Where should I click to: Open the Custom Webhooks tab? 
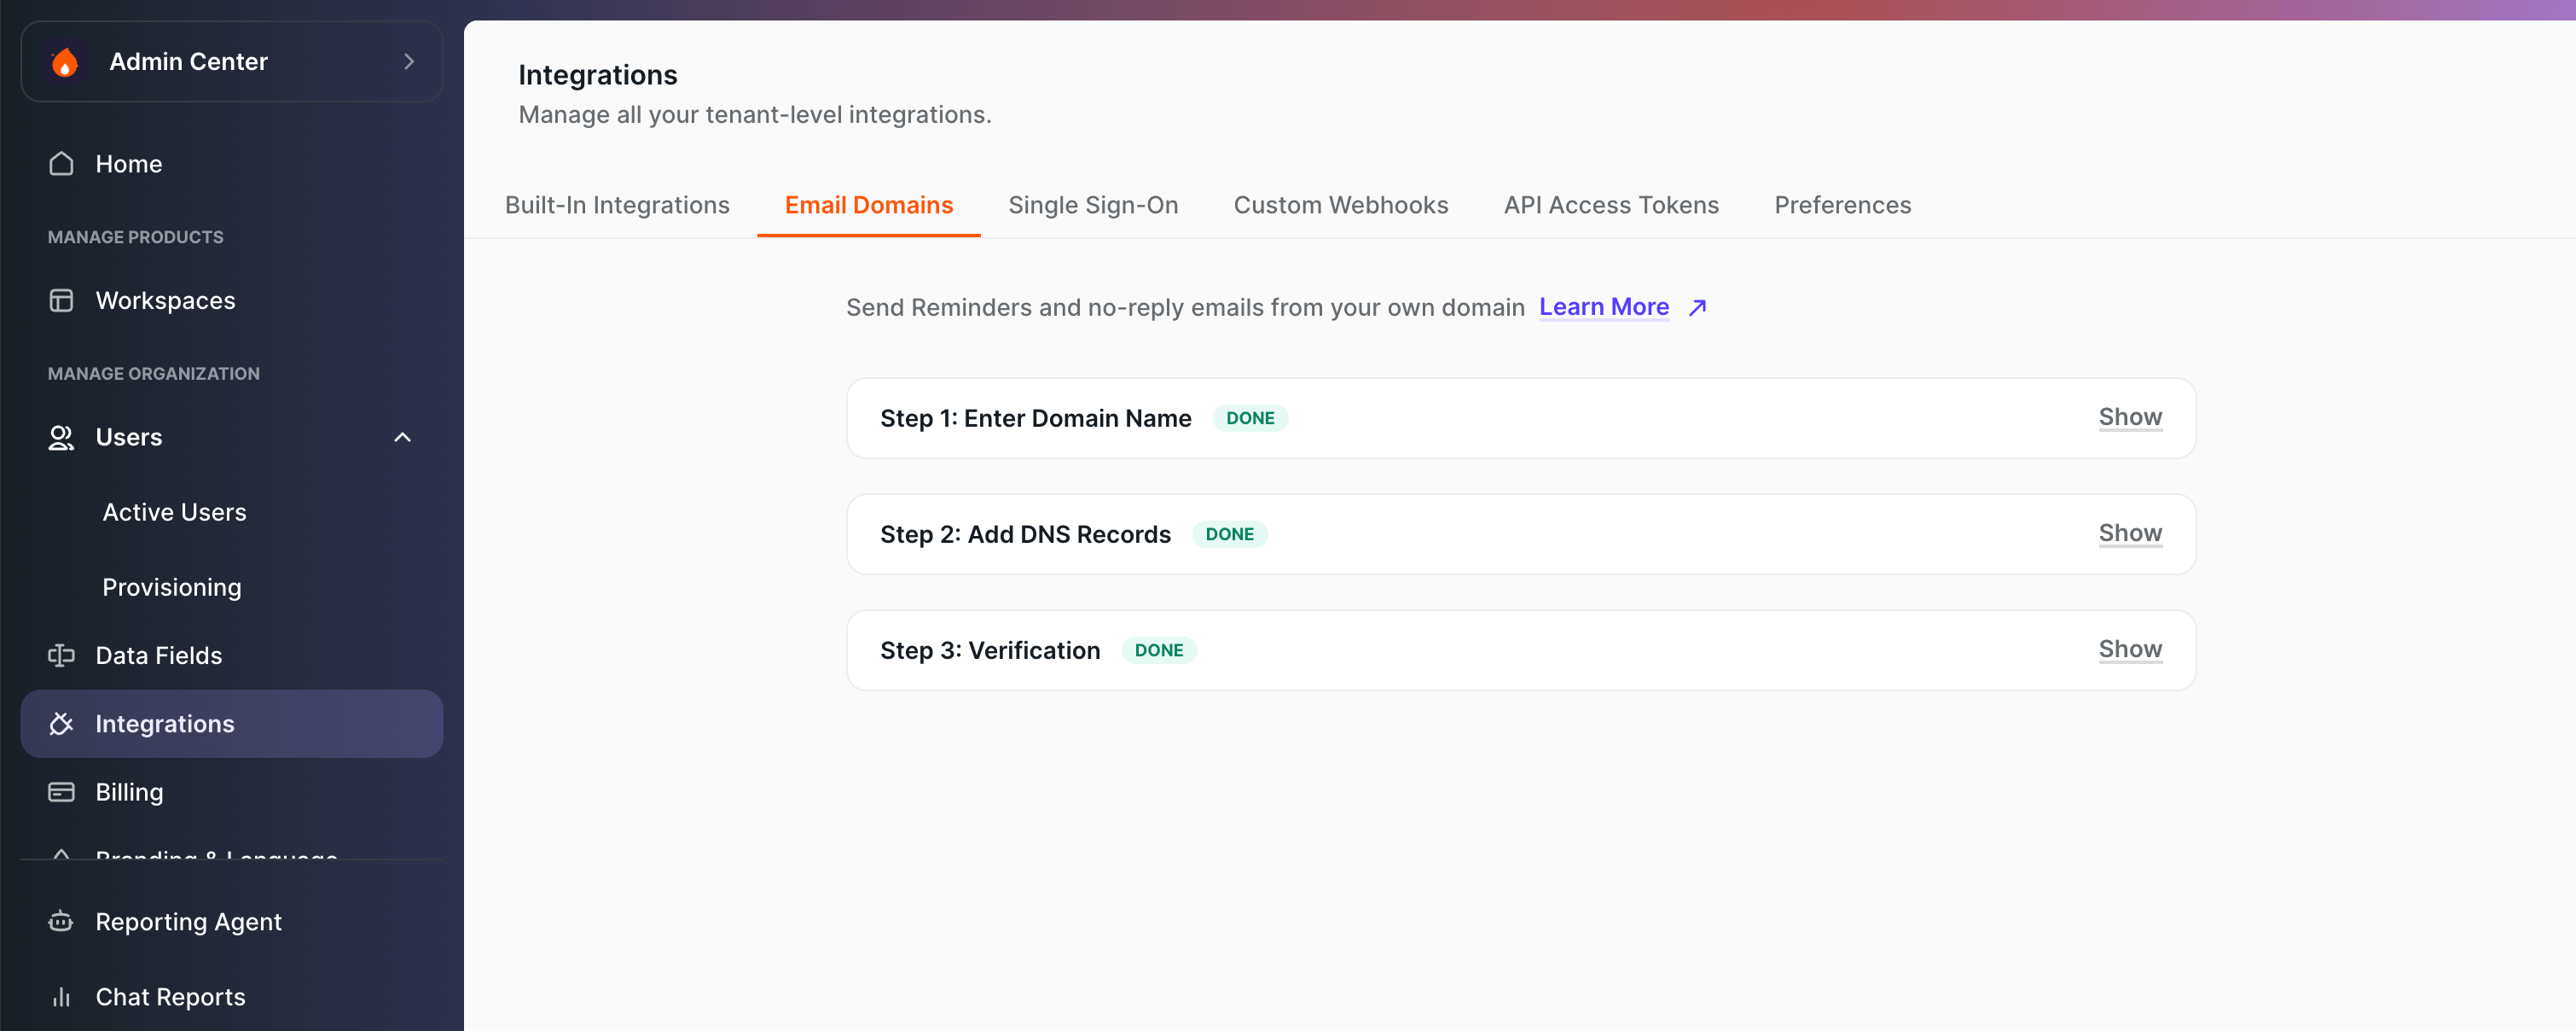1341,204
